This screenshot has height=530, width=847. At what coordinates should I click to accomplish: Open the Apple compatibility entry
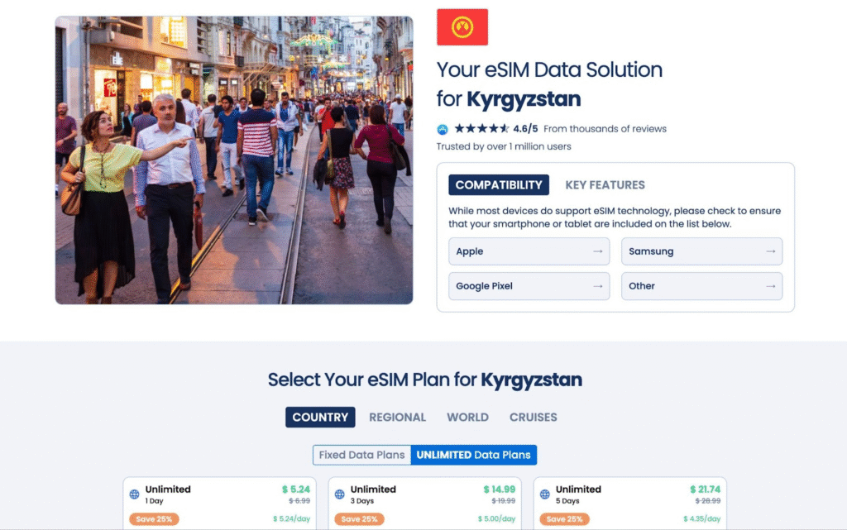pyautogui.click(x=529, y=251)
